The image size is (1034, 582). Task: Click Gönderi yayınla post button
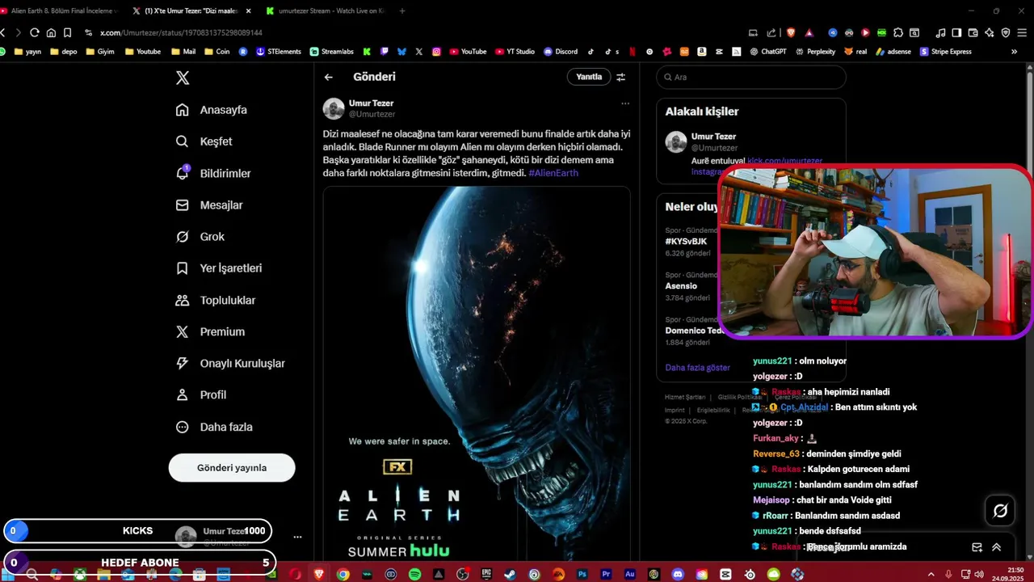coord(232,467)
